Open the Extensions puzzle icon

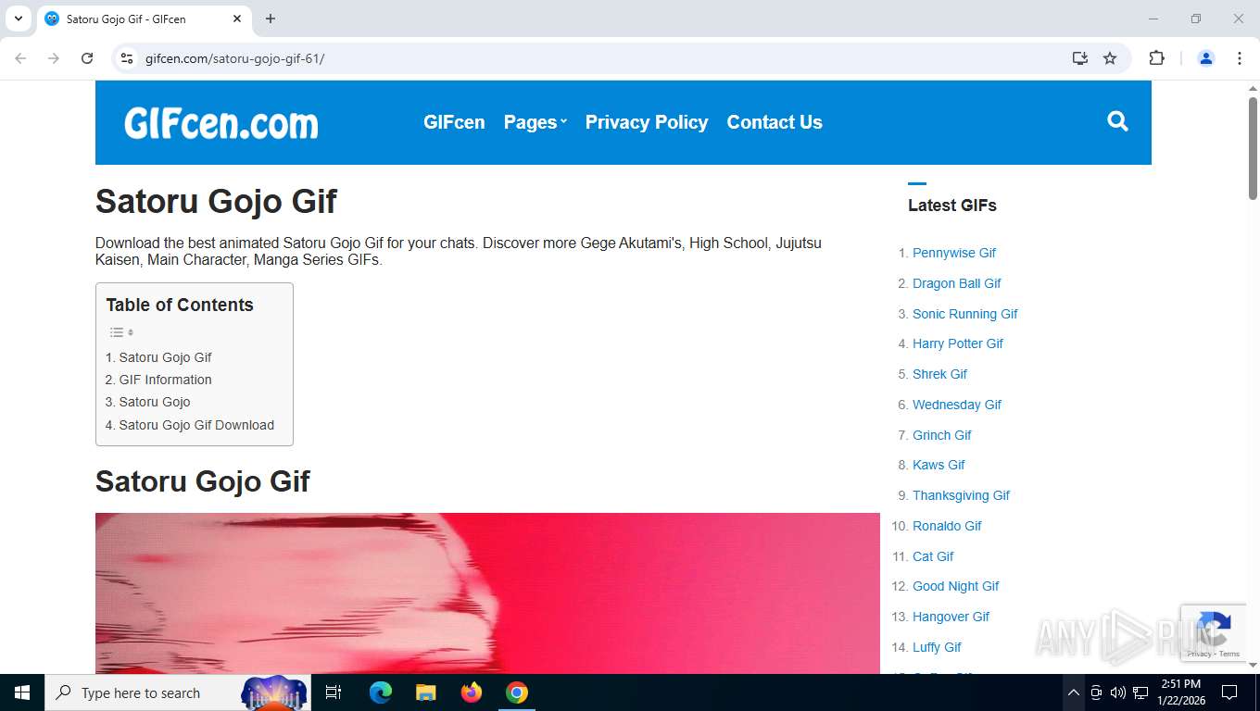(1156, 58)
